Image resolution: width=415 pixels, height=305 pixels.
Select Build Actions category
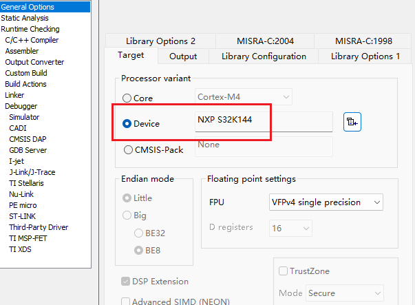[25, 84]
